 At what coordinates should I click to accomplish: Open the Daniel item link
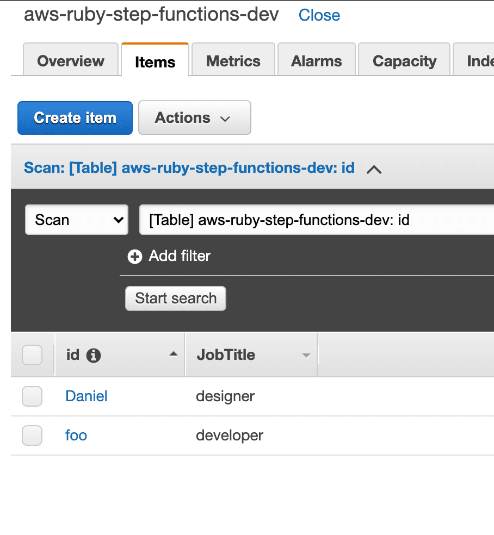coord(87,396)
